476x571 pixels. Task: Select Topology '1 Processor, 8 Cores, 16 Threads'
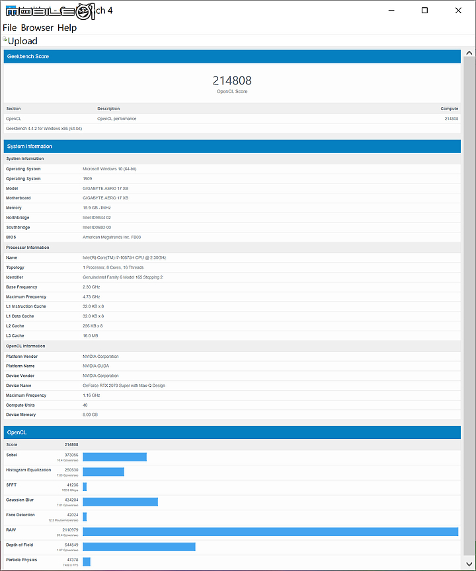tap(113, 267)
